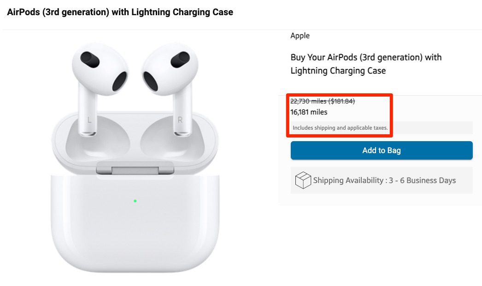Click the red highlighted price region
This screenshot has height=286, width=482.
(340, 114)
